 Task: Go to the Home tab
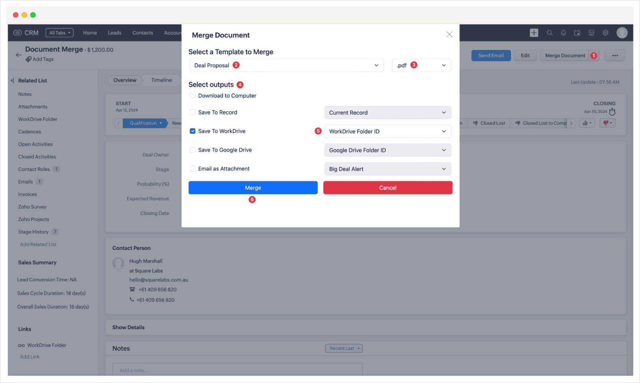tap(90, 33)
